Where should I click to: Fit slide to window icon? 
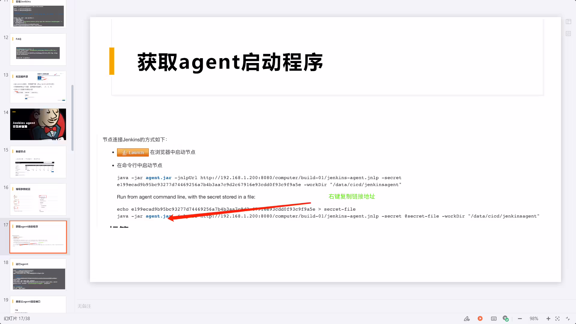pyautogui.click(x=557, y=319)
